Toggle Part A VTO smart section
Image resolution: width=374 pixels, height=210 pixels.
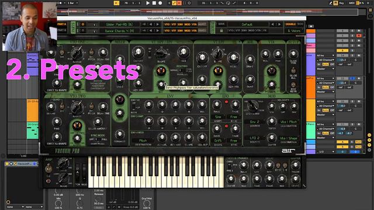pos(167,24)
